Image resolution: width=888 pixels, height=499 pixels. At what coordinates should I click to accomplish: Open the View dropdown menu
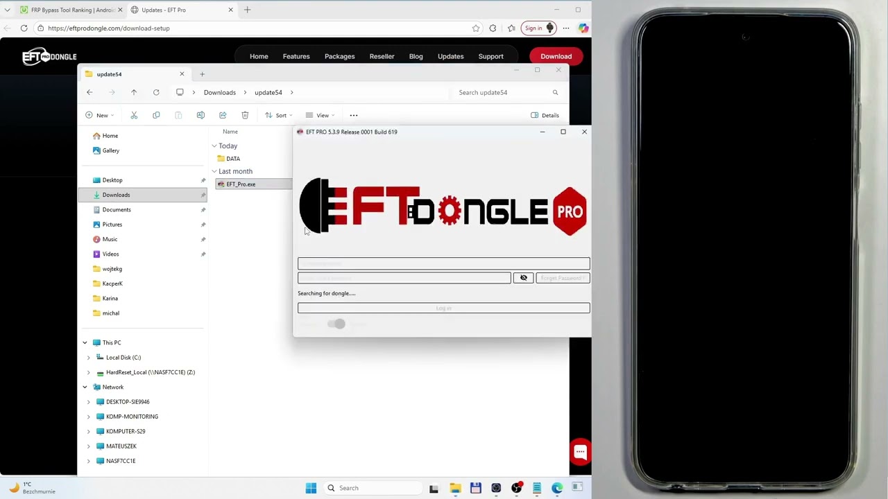pos(320,115)
